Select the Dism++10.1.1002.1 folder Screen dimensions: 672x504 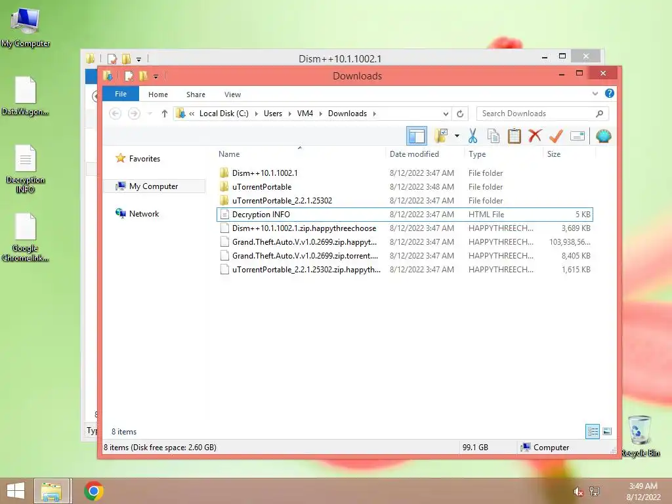[x=405, y=173]
